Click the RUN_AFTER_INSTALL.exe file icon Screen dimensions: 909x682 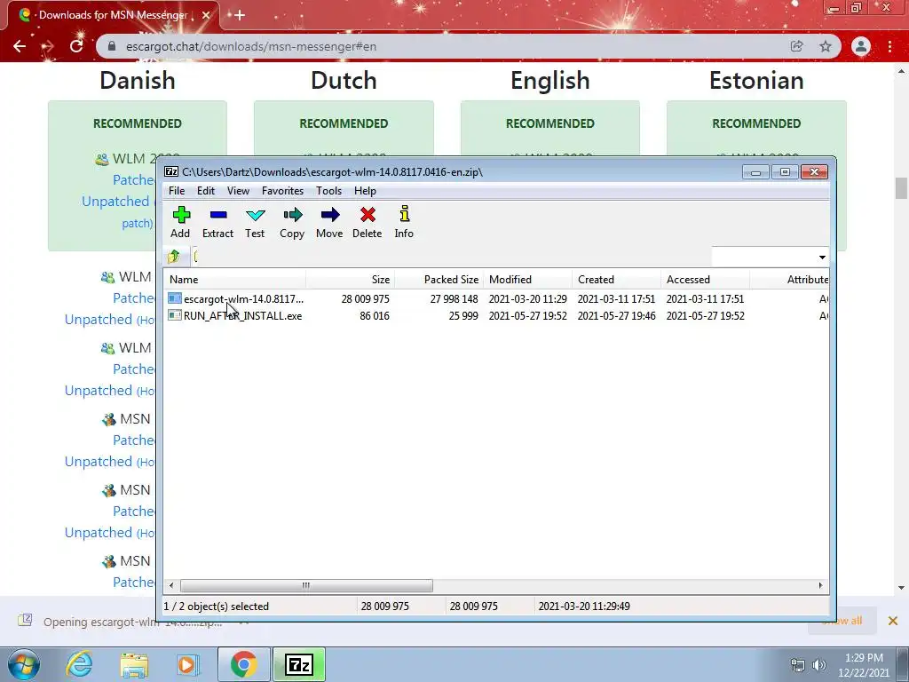(x=175, y=315)
